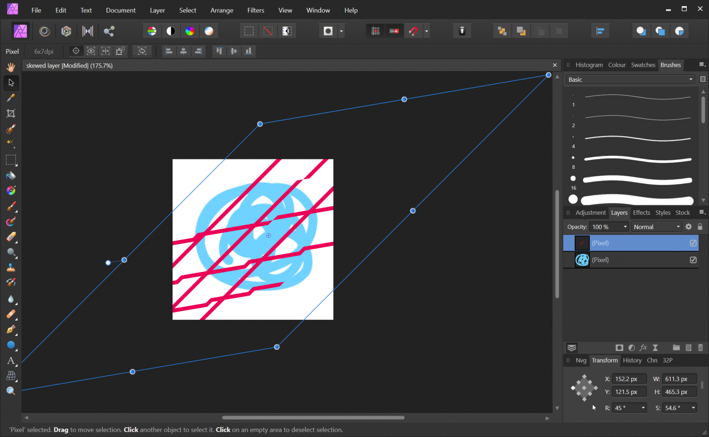Toggle Show Alignment Handles in the context toolbar
Screen dimensions: 709x437
tap(106, 51)
